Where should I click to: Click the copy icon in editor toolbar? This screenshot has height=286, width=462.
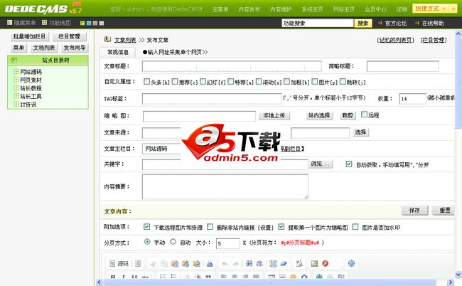pyautogui.click(x=163, y=264)
